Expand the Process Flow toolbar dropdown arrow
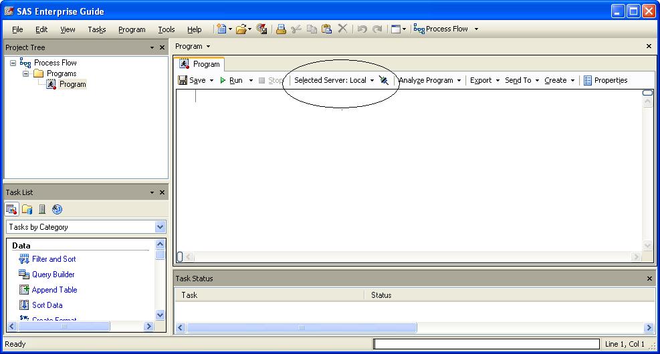660x354 pixels. (x=477, y=29)
